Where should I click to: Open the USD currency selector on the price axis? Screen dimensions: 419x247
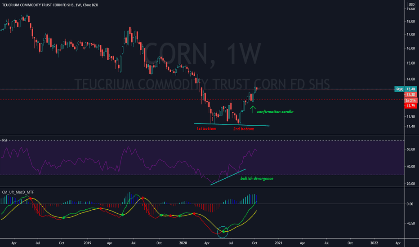click(411, 4)
